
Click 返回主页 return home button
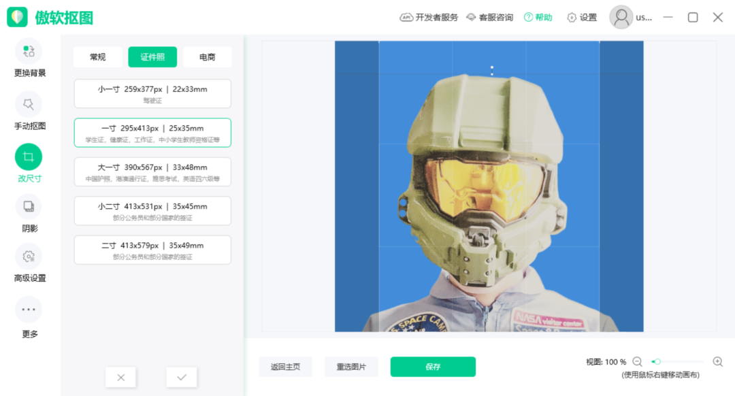[285, 367]
